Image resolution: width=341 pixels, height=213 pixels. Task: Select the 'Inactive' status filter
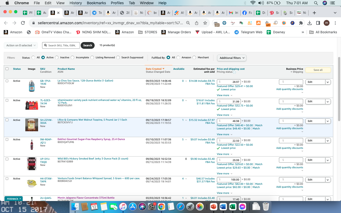point(56,58)
